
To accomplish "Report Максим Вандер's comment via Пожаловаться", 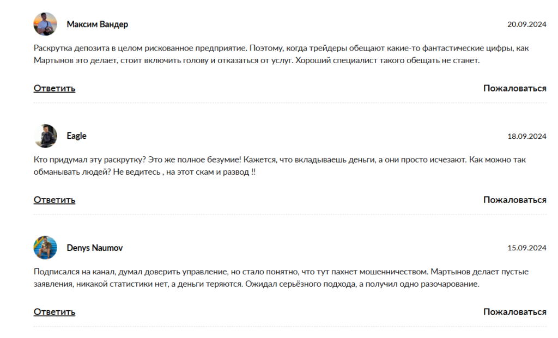I will [x=514, y=88].
